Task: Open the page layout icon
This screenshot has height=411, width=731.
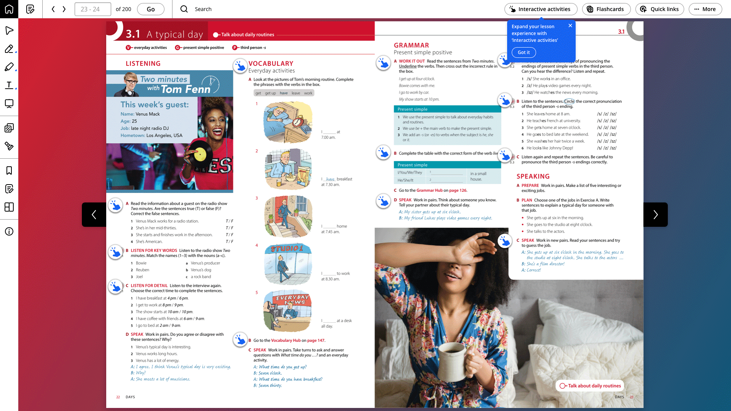Action: 9,207
